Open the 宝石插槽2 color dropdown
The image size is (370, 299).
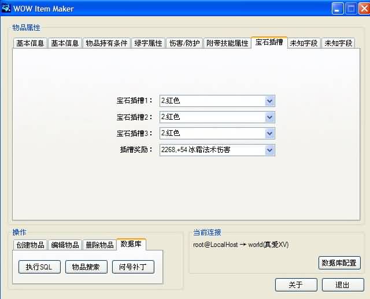(269, 117)
